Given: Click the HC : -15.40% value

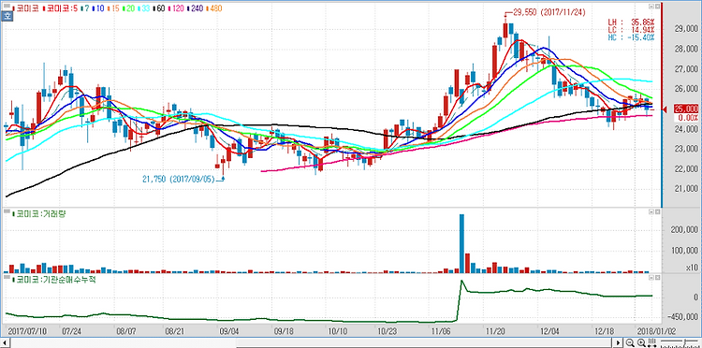Looking at the screenshot, I should point(631,37).
